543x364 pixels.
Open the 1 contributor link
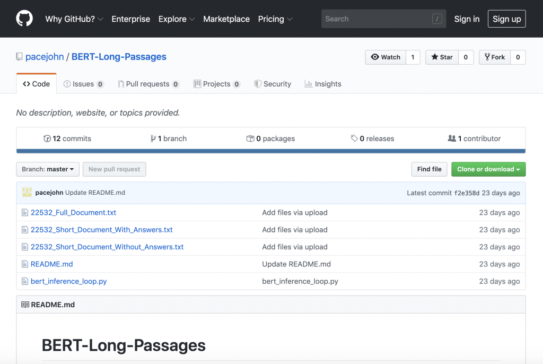(474, 138)
